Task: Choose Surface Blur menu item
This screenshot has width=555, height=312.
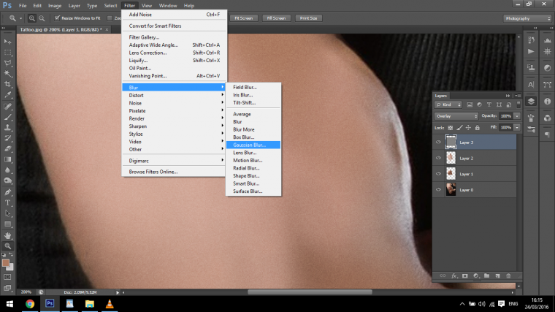Action: point(253,191)
